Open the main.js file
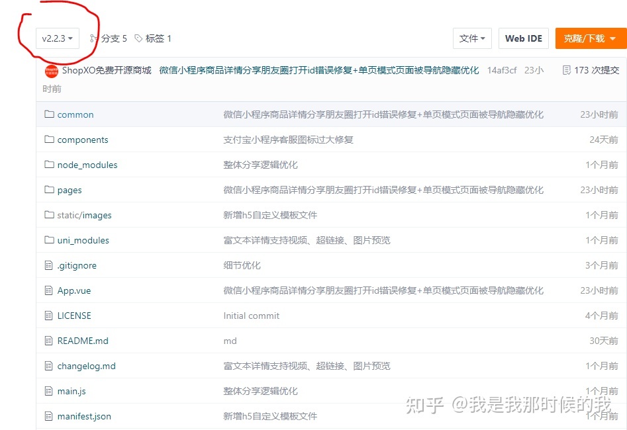Viewport: 627px width, 430px height. 72,392
